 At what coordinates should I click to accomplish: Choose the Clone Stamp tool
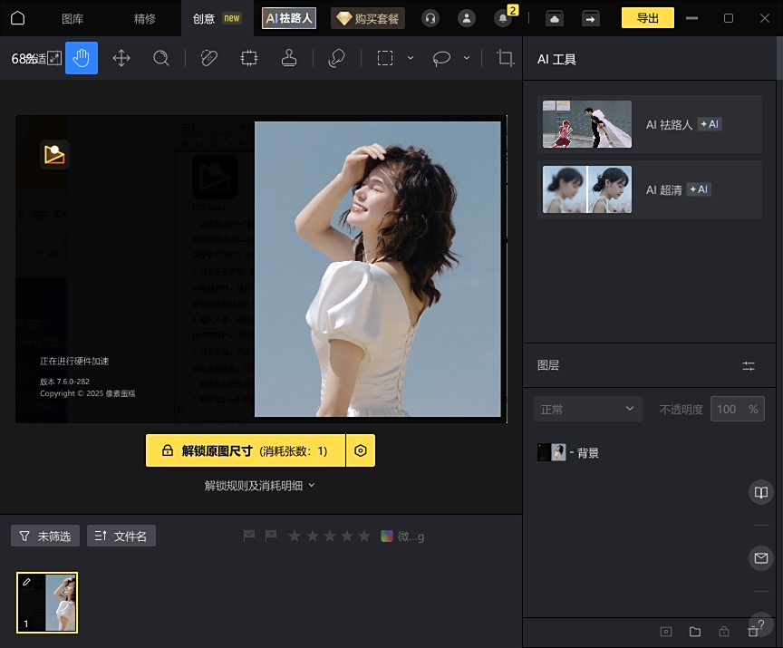(289, 58)
